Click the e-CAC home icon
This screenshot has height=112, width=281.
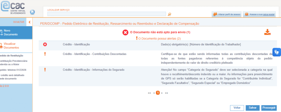(x=32, y=12)
